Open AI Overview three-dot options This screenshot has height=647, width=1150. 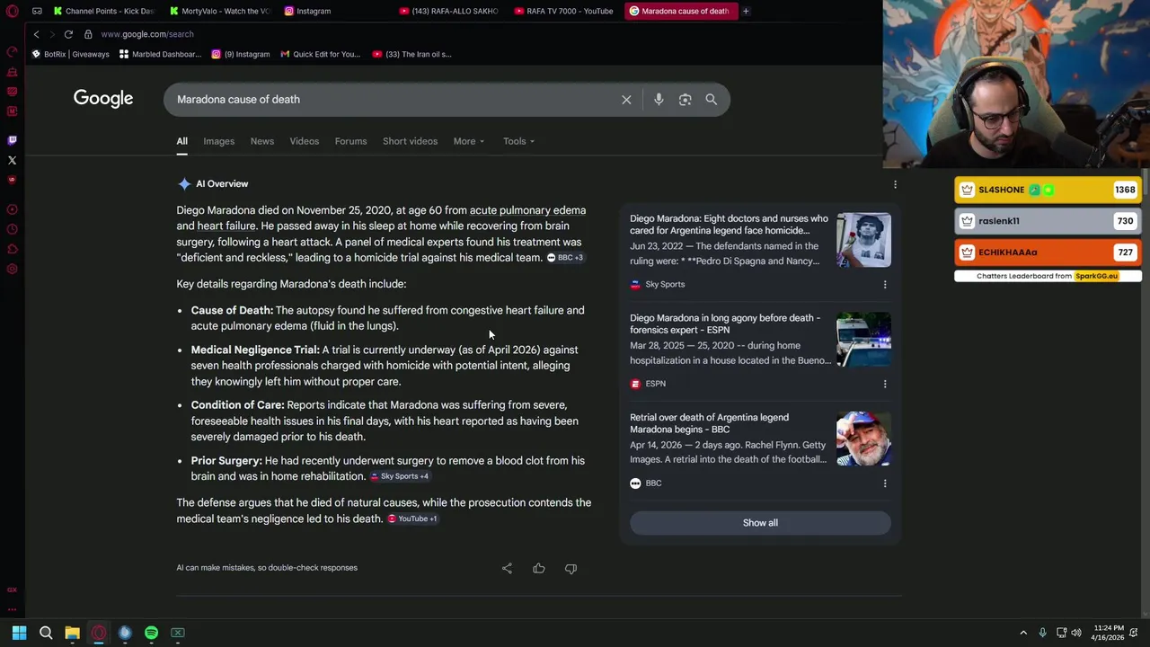click(x=895, y=184)
